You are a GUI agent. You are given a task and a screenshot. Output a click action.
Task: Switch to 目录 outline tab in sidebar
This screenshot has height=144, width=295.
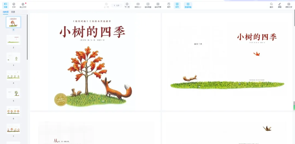[13, 12]
